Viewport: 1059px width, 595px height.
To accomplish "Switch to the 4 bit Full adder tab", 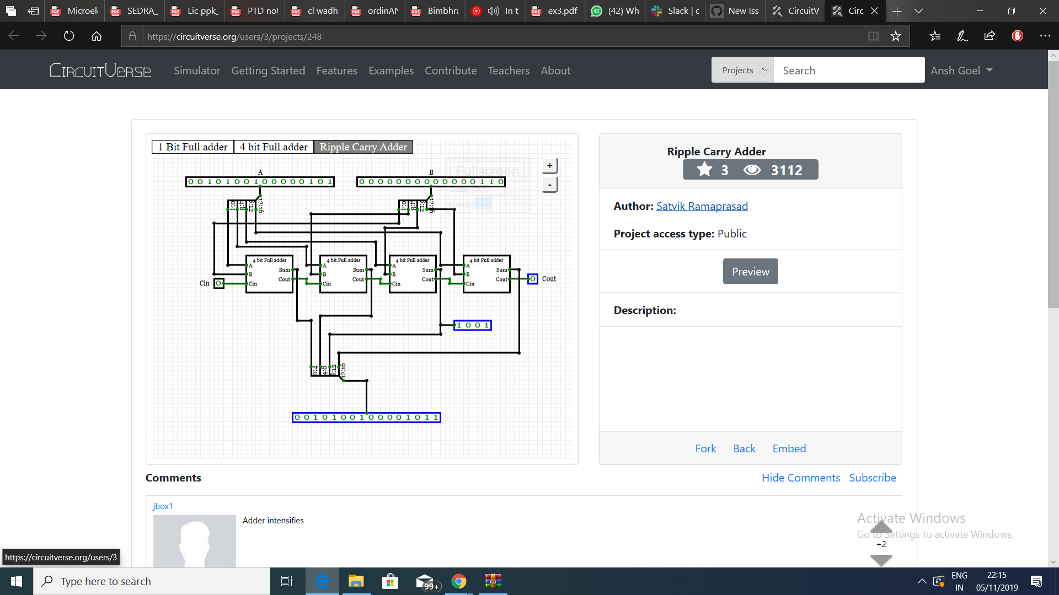I will click(274, 147).
